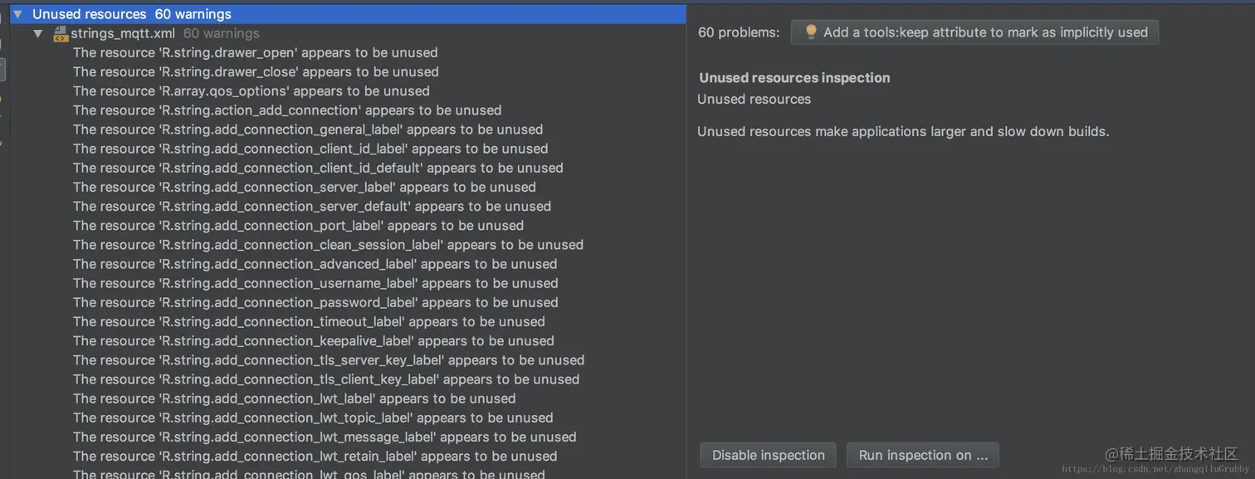Select the Unused resources 60 warnings row

pos(133,14)
